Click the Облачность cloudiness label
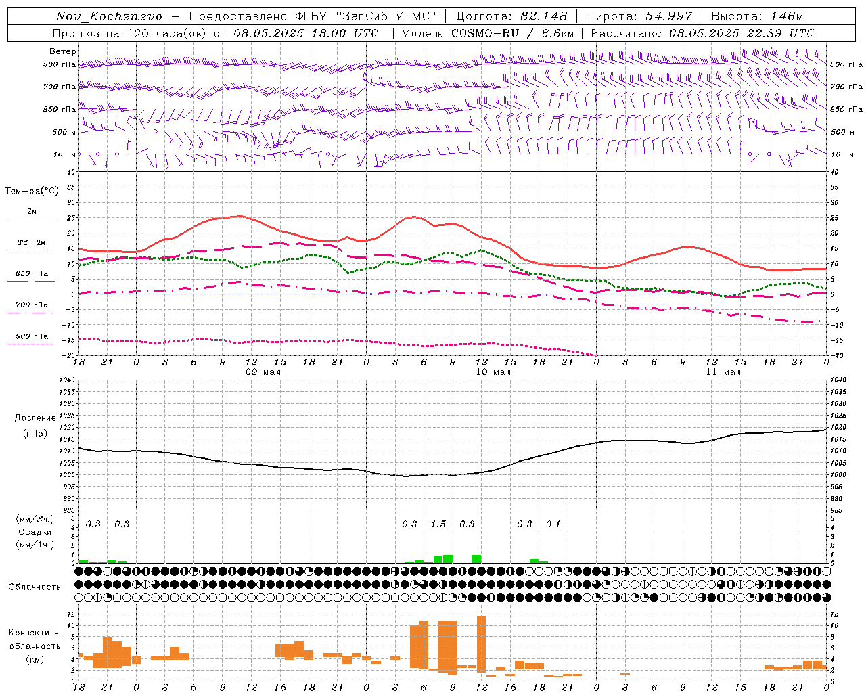Screen dimensions: 866x693 click(35, 587)
